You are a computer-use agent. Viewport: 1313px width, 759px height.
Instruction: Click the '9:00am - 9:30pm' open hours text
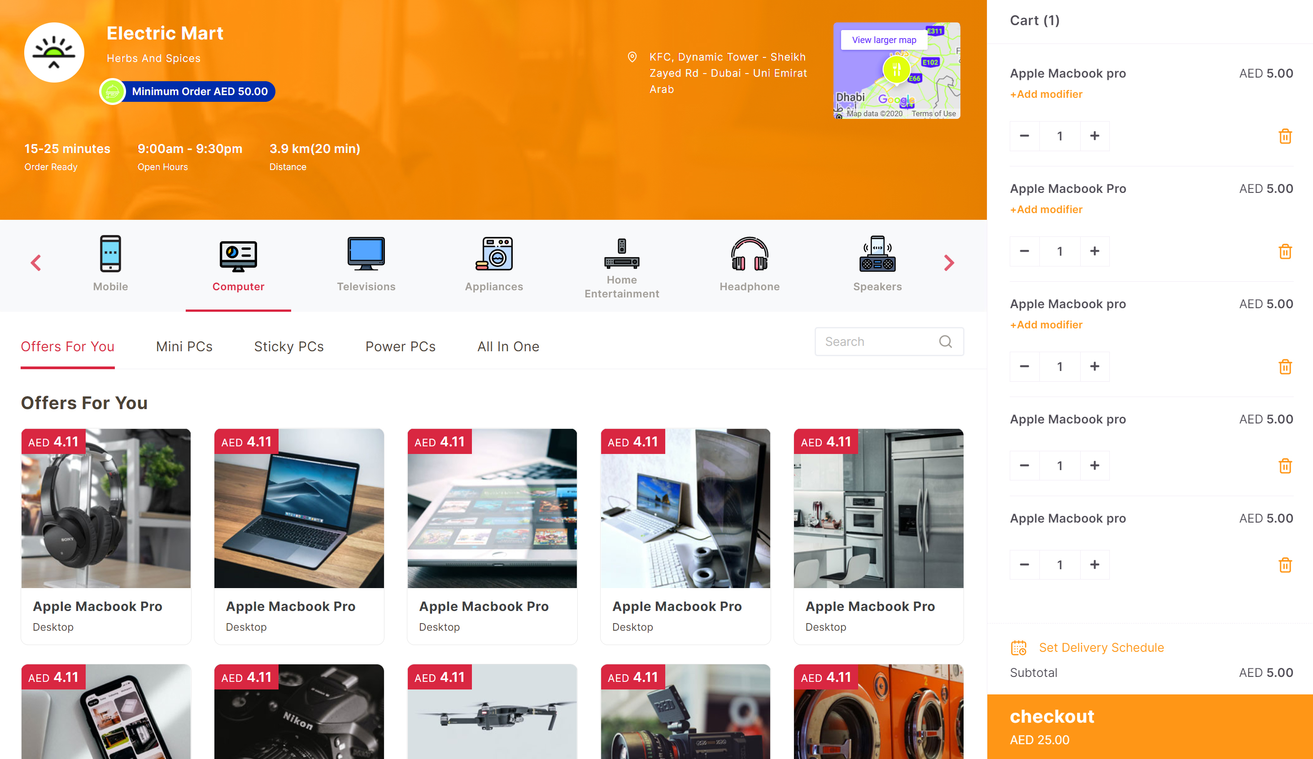coord(190,148)
